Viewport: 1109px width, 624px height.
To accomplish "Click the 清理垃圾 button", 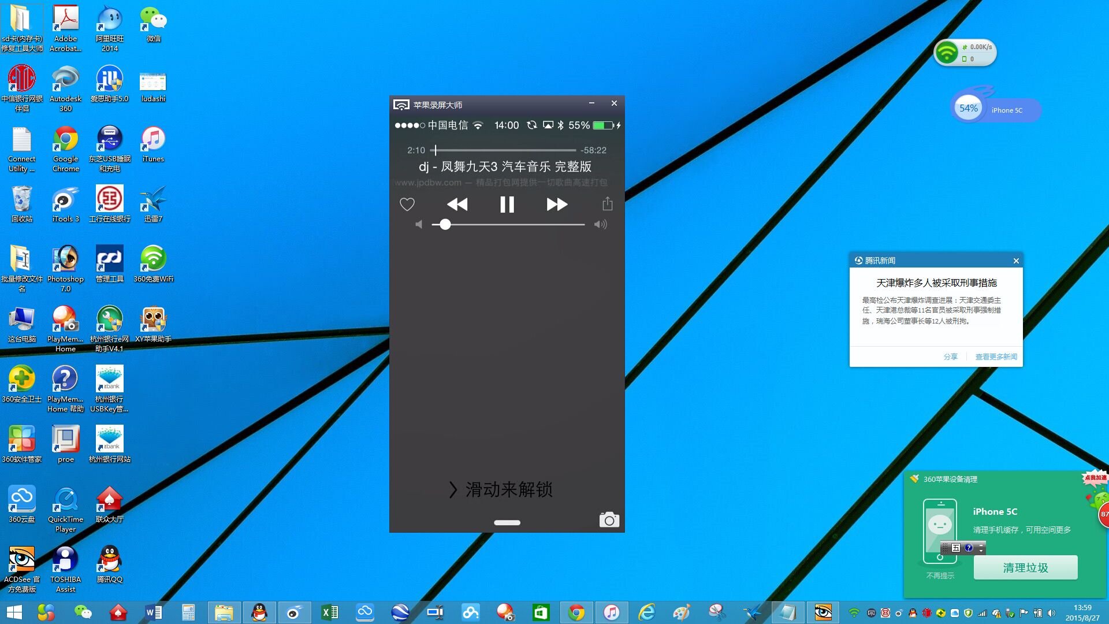I will (x=1025, y=567).
